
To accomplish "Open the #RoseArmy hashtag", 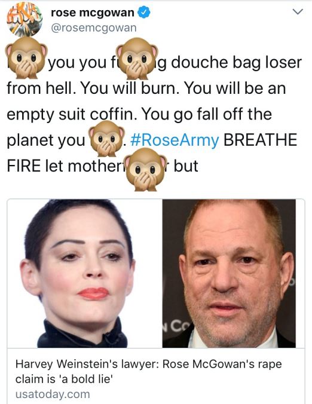I will 175,140.
